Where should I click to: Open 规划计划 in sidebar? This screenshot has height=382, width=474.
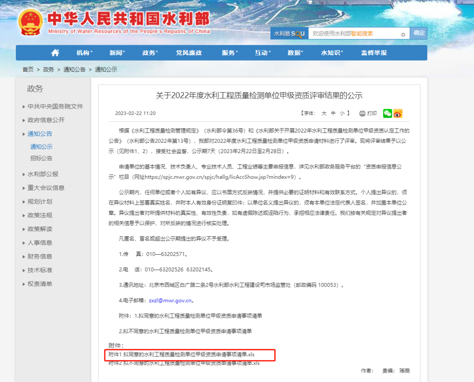tap(40, 202)
